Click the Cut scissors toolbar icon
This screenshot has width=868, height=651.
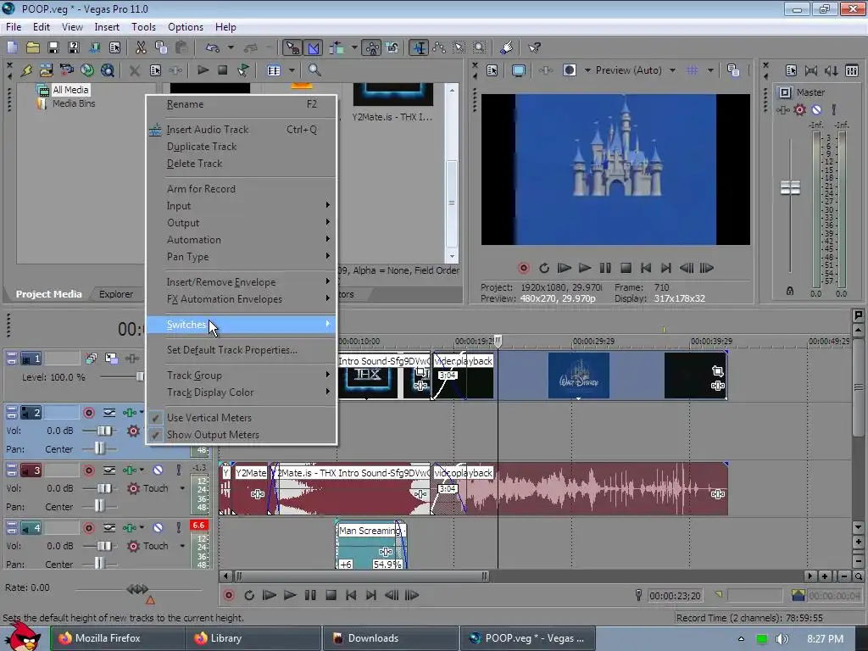142,47
